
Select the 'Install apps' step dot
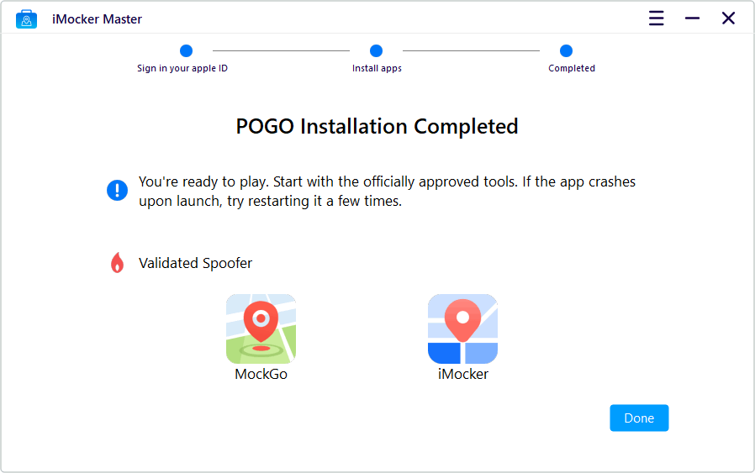coord(376,50)
